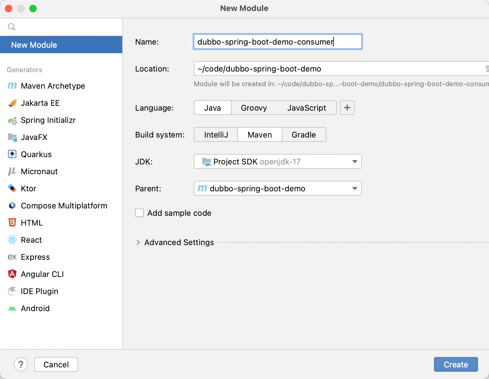The height and width of the screenshot is (379, 489).
Task: Enable the Add sample code checkbox
Action: (x=139, y=213)
